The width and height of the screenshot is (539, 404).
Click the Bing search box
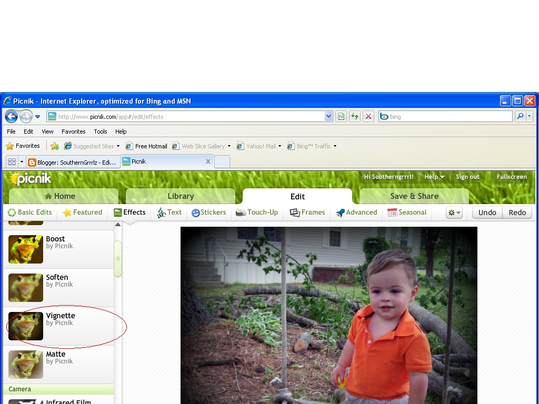[445, 116]
